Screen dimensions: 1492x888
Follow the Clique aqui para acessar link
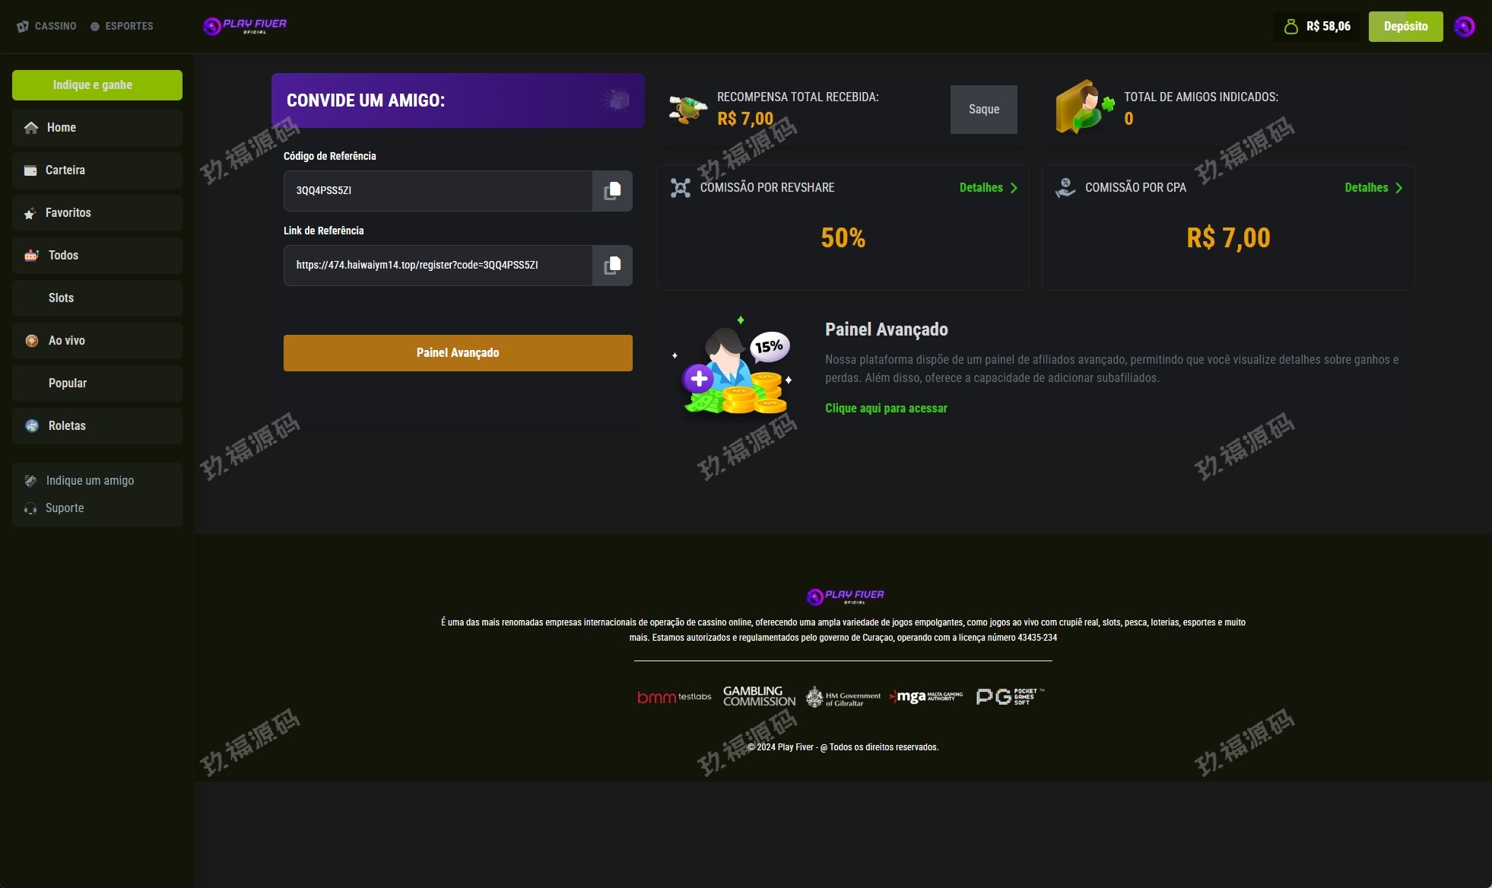point(886,409)
